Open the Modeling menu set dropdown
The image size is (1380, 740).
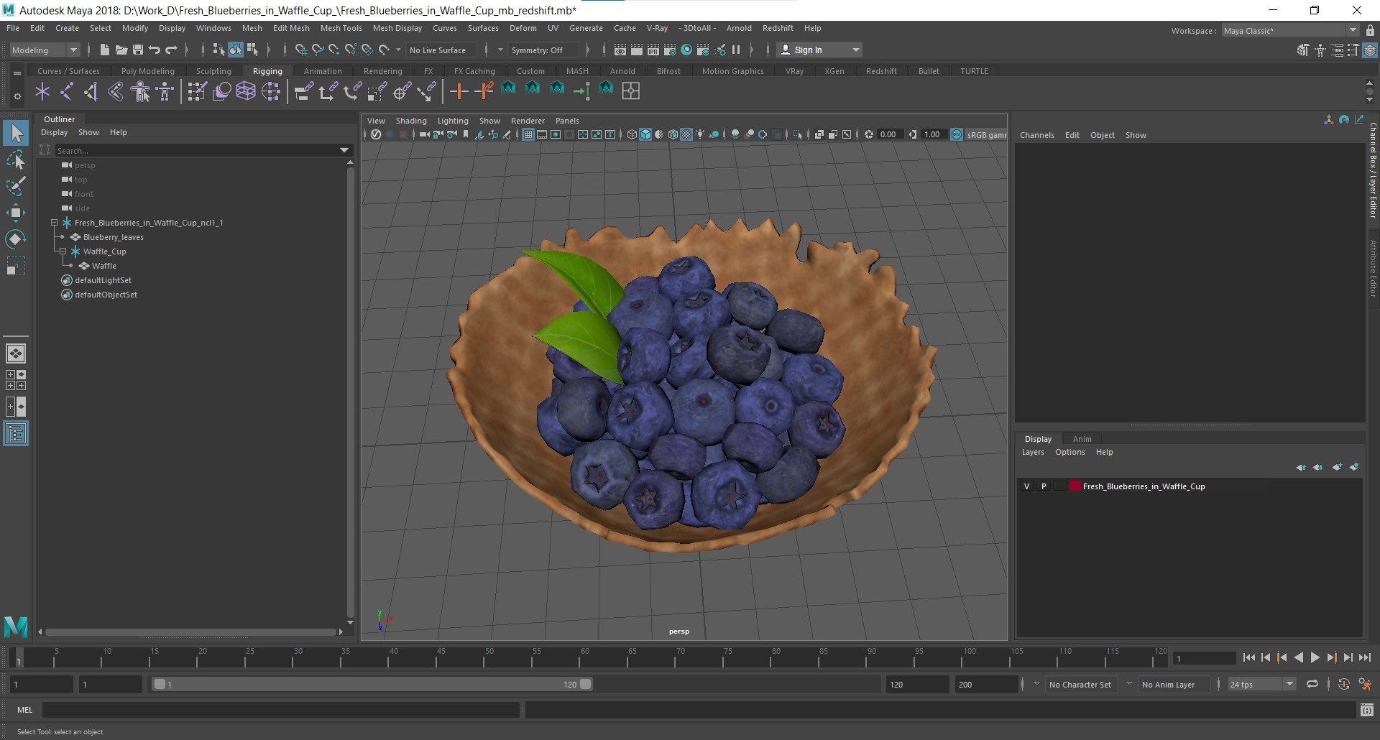click(x=45, y=50)
